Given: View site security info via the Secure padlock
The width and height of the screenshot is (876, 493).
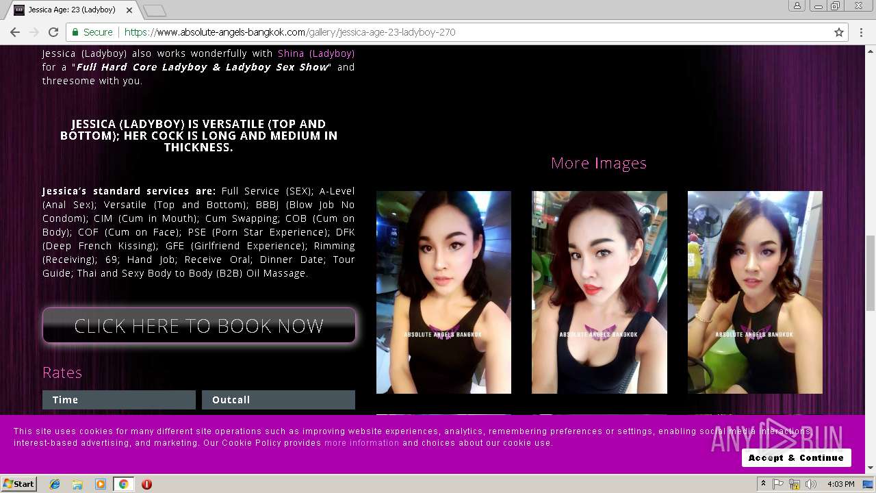Looking at the screenshot, I should [92, 32].
